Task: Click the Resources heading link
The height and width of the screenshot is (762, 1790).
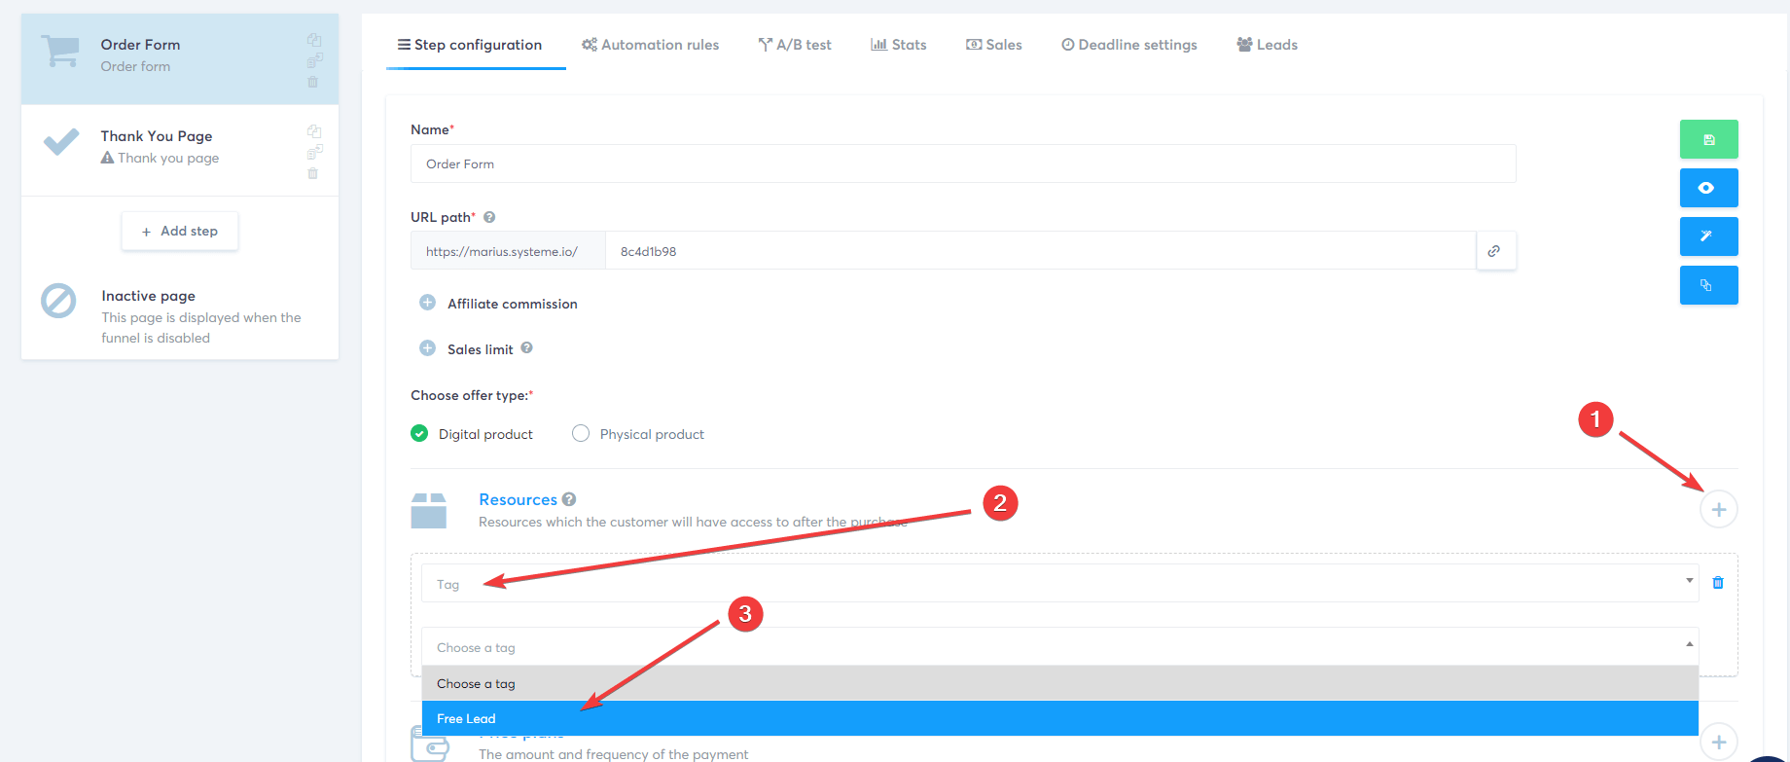Action: 518,499
